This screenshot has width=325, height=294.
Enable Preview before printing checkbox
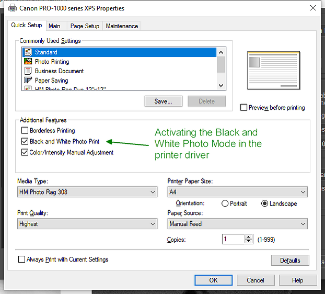click(243, 107)
